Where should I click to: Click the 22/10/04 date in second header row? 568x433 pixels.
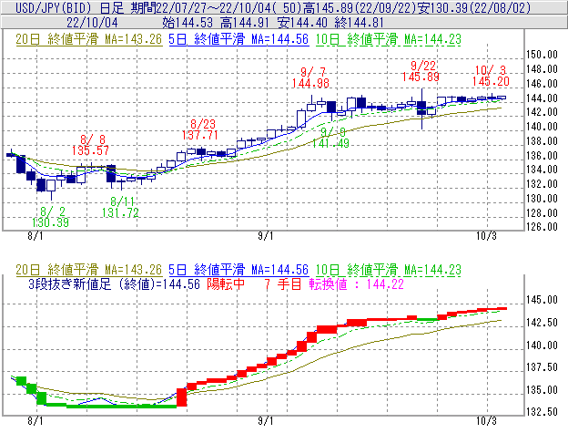(x=92, y=23)
